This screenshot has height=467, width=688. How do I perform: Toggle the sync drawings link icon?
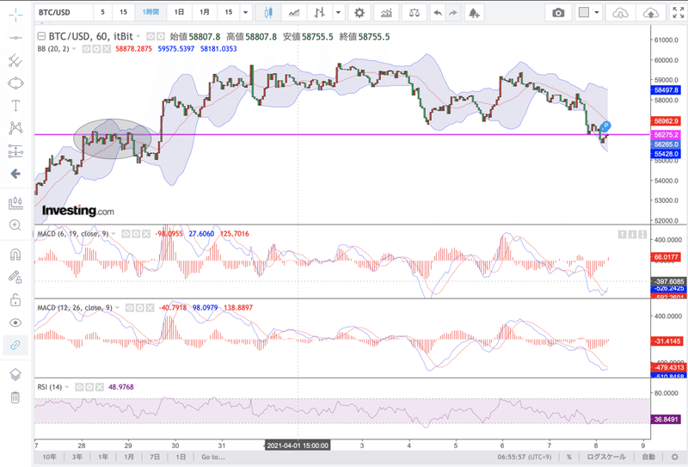[x=15, y=346]
